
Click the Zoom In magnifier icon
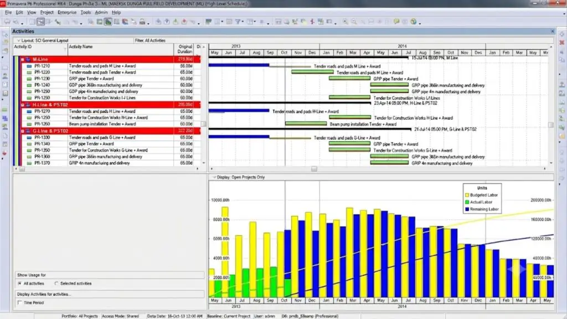[x=346, y=22]
